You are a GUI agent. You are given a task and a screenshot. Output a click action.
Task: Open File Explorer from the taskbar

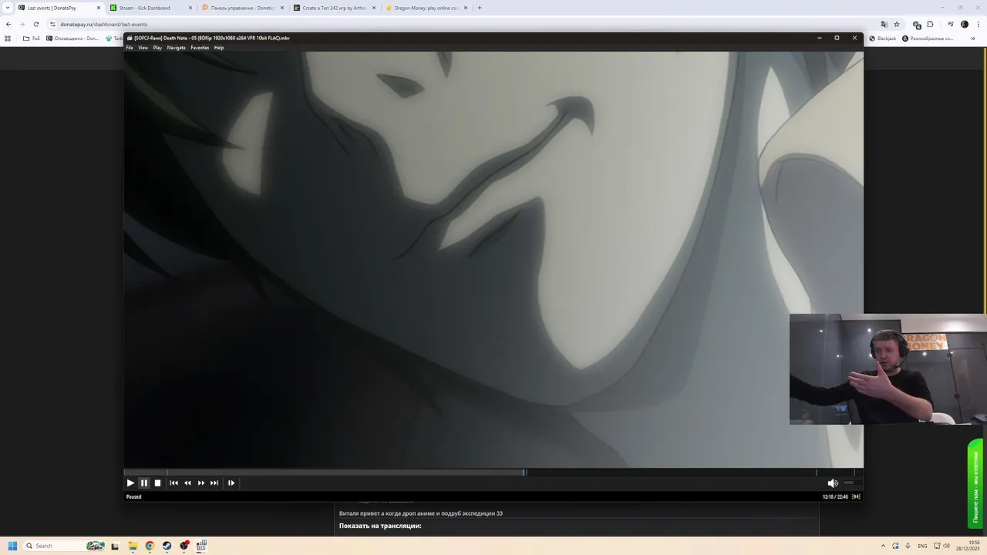click(x=133, y=546)
